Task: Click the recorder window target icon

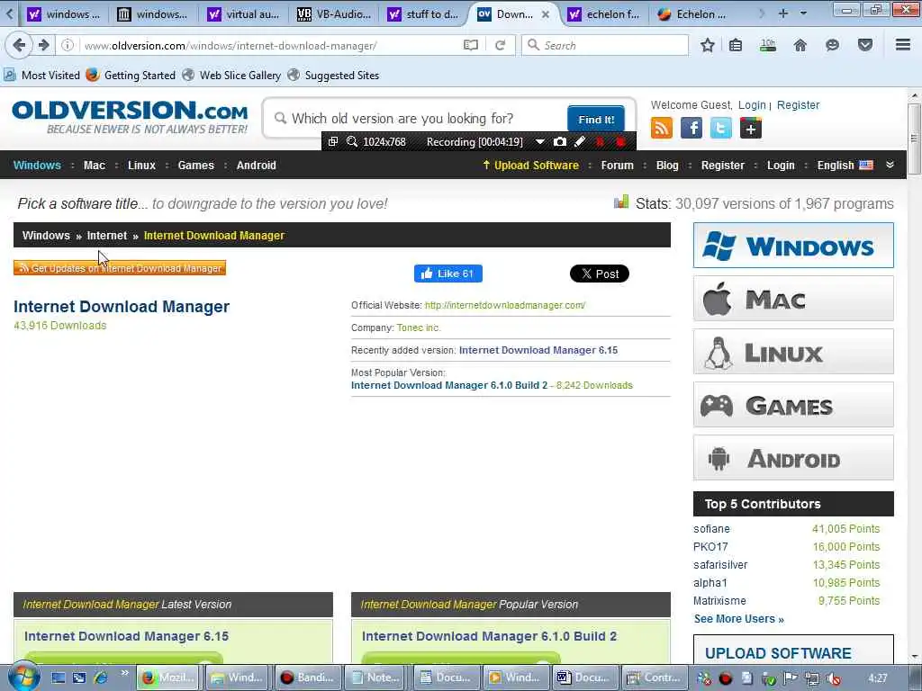Action: 333,141
